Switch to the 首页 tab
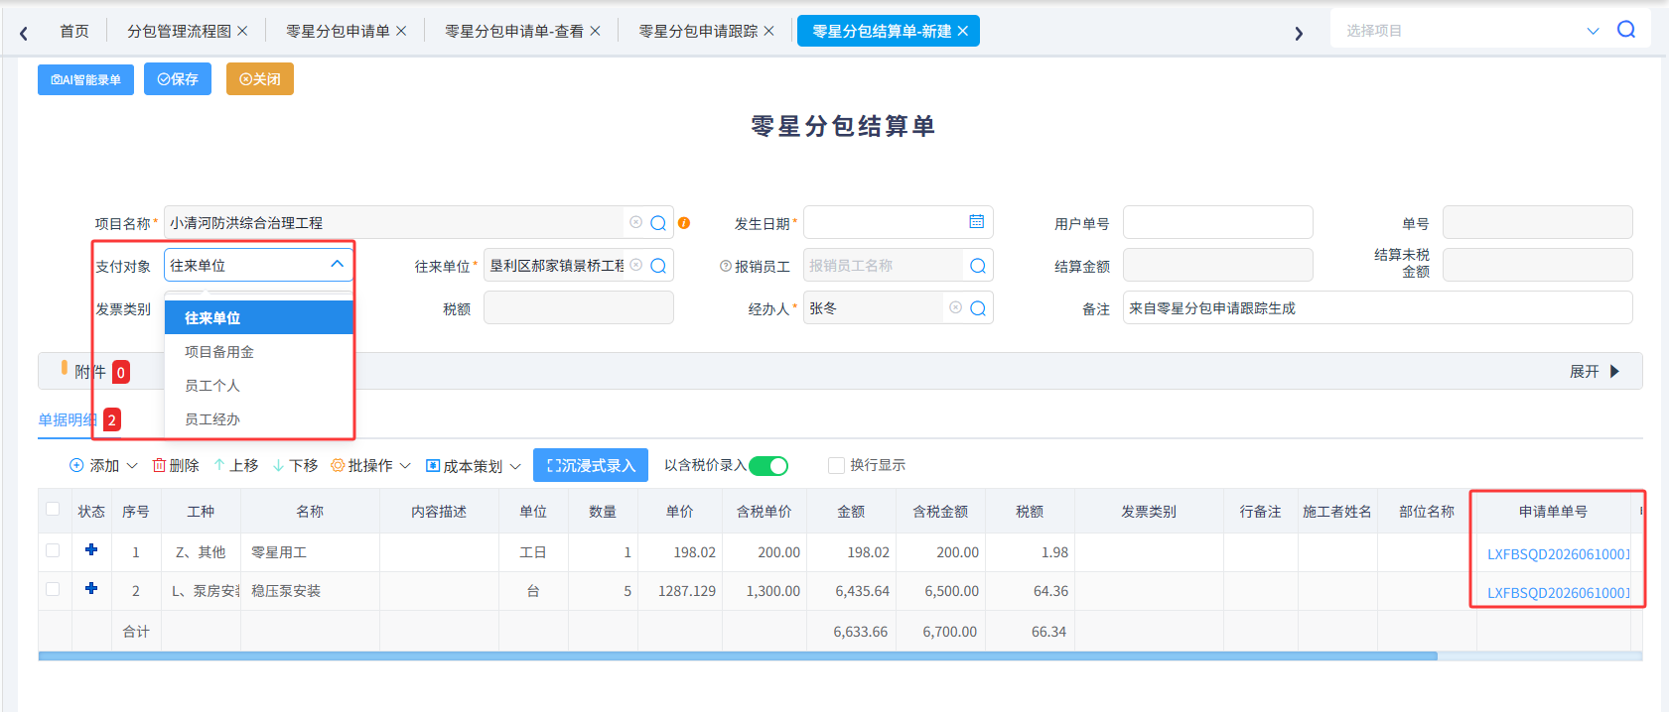Viewport: 1669px width, 712px height. [74, 31]
